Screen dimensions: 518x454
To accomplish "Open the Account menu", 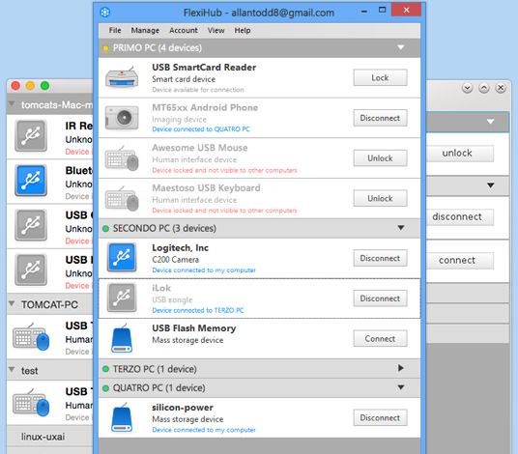I will click(184, 30).
